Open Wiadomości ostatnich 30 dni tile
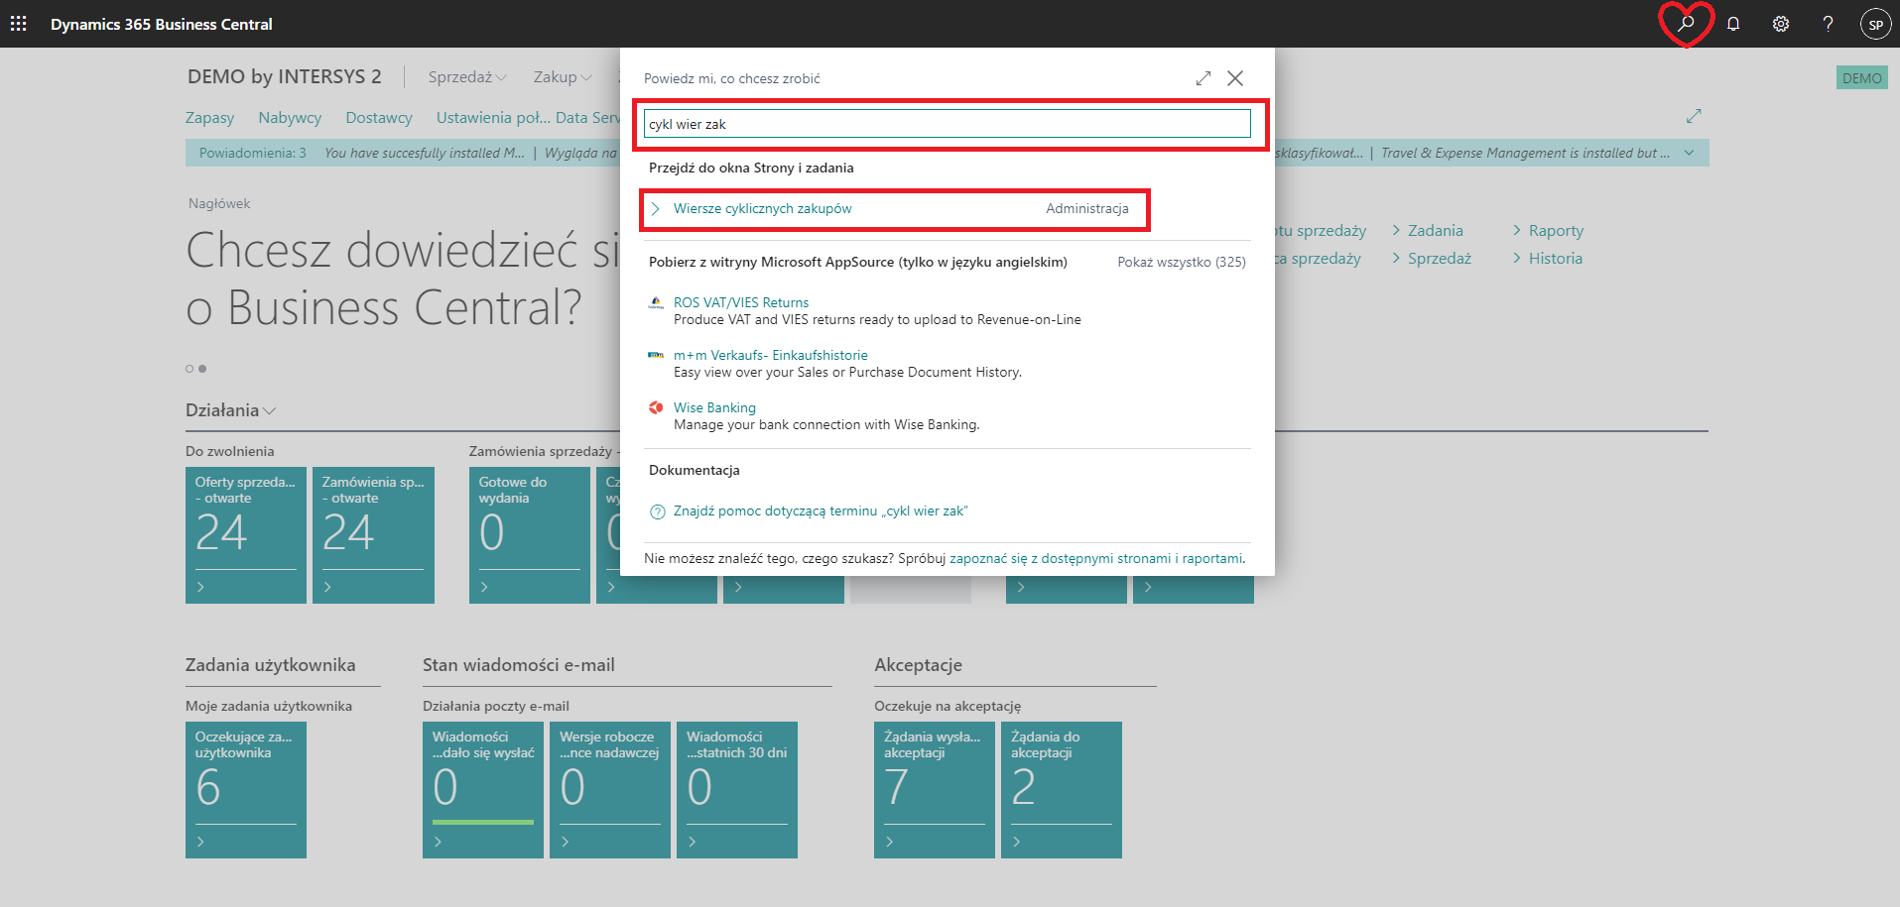This screenshot has width=1900, height=907. coord(737,790)
